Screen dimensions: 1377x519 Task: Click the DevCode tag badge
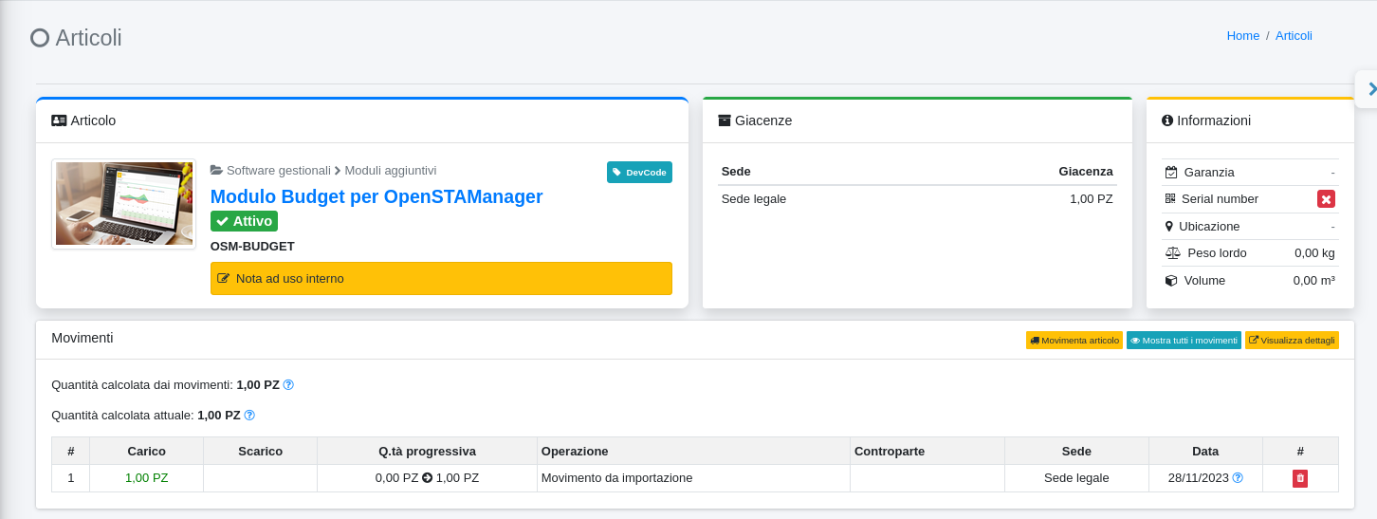point(639,172)
